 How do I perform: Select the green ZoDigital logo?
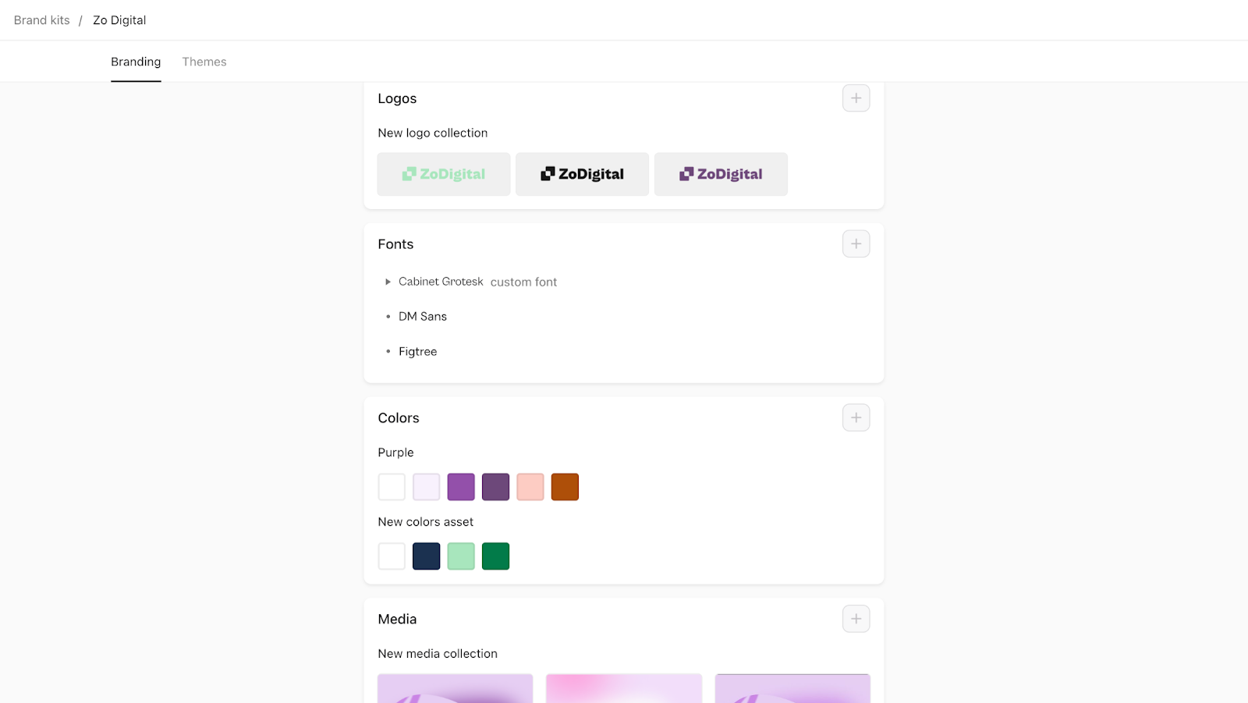tap(444, 174)
